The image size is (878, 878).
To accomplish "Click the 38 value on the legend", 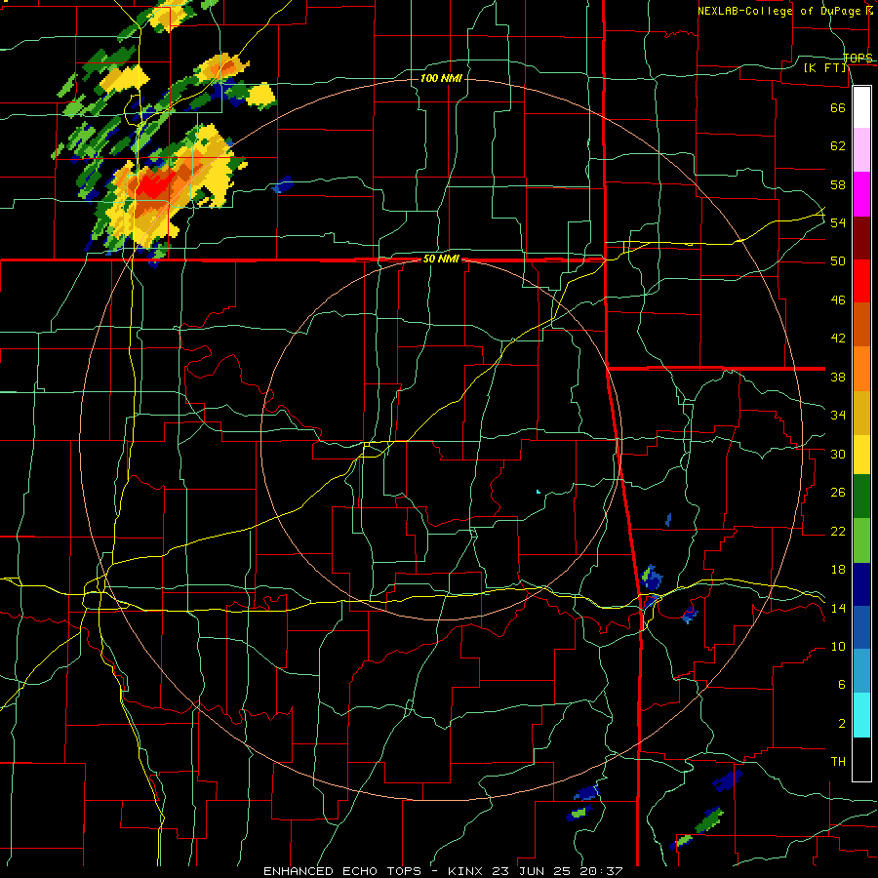I will [x=838, y=377].
